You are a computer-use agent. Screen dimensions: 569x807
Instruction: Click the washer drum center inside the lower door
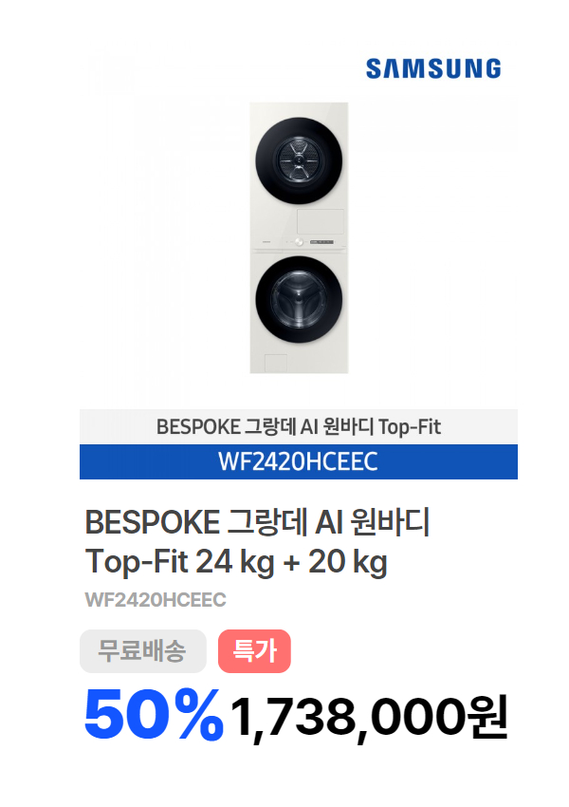pos(299,299)
